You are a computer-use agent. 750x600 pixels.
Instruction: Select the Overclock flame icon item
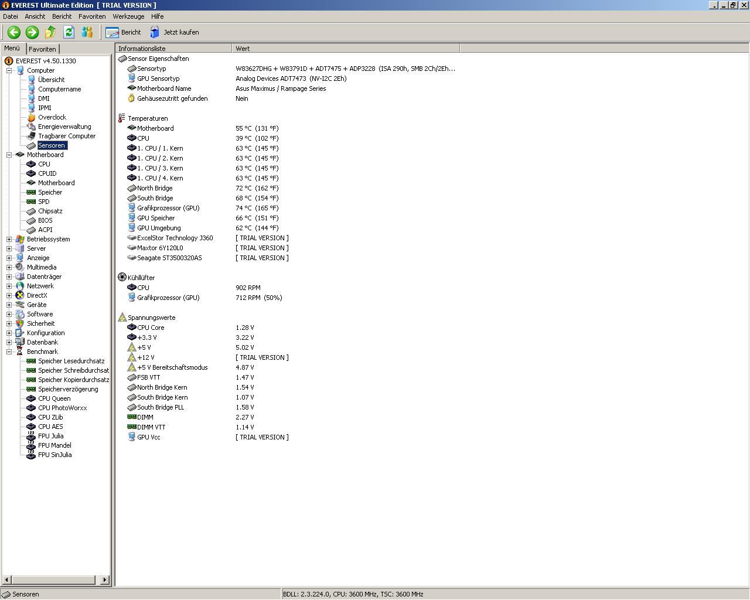(31, 117)
